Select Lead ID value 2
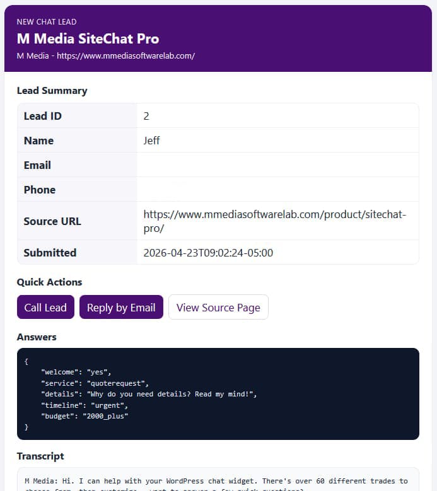 point(146,116)
